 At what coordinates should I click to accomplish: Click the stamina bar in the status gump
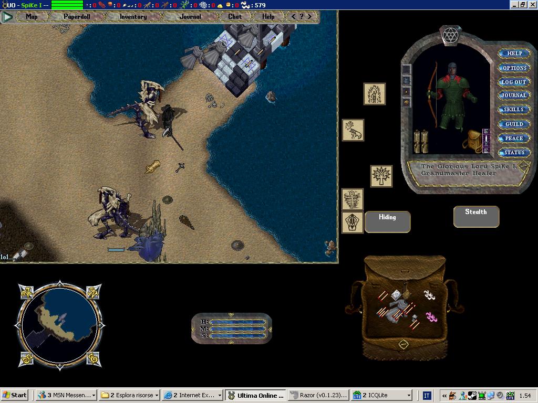coord(238,336)
